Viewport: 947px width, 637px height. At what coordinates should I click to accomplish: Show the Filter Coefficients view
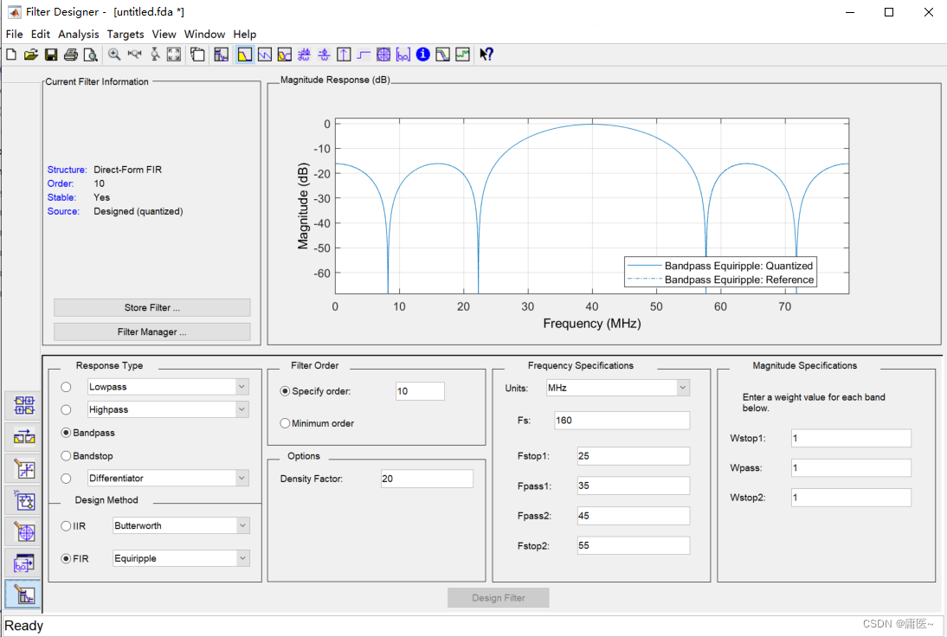403,55
